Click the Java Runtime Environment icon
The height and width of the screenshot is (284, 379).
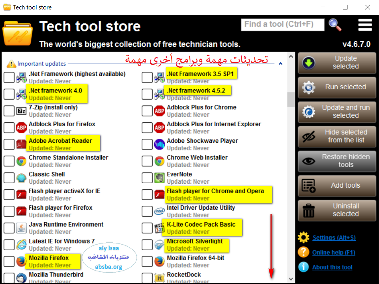(x=21, y=228)
